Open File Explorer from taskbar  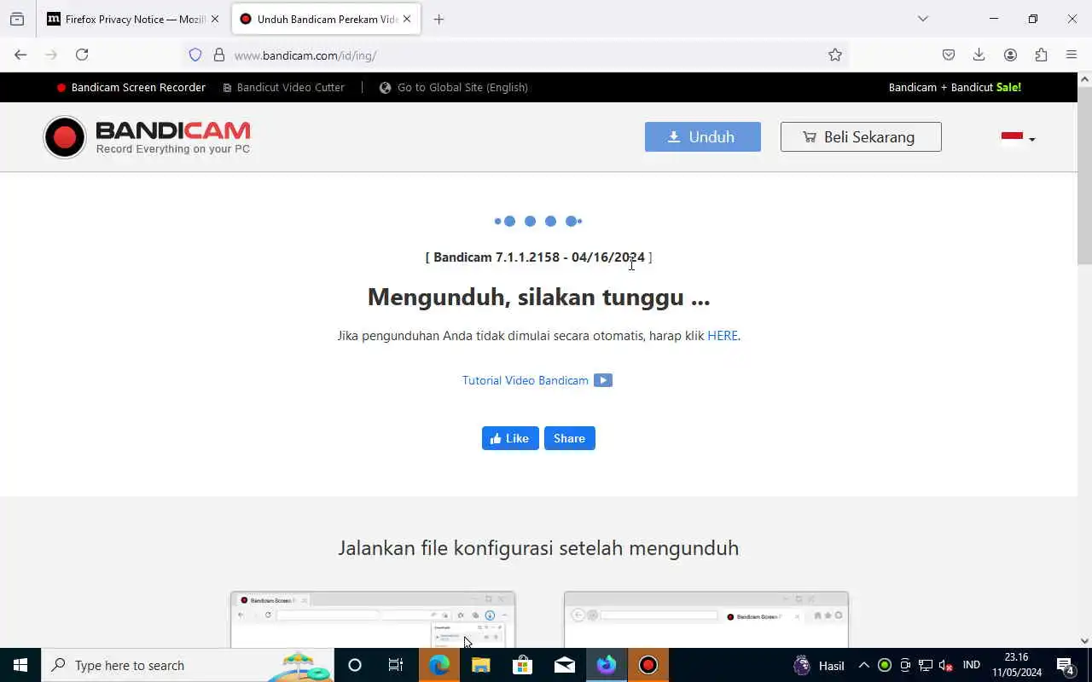(x=480, y=665)
